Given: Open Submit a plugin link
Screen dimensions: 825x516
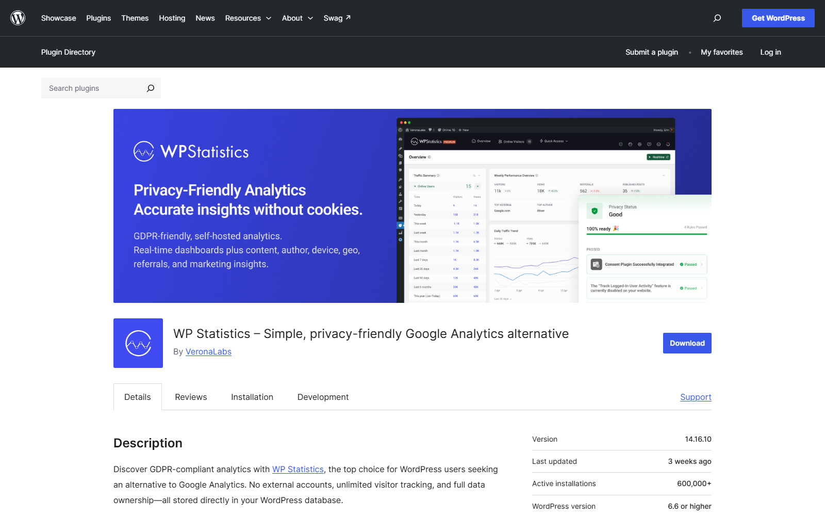Looking at the screenshot, I should 652,52.
